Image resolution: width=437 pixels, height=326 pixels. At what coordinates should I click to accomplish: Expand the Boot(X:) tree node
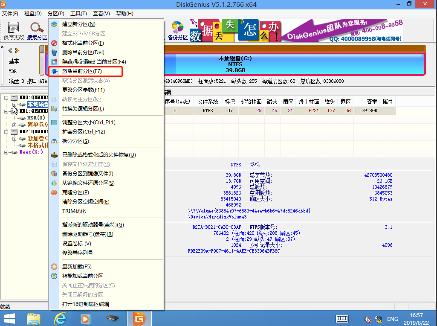pos(6,152)
